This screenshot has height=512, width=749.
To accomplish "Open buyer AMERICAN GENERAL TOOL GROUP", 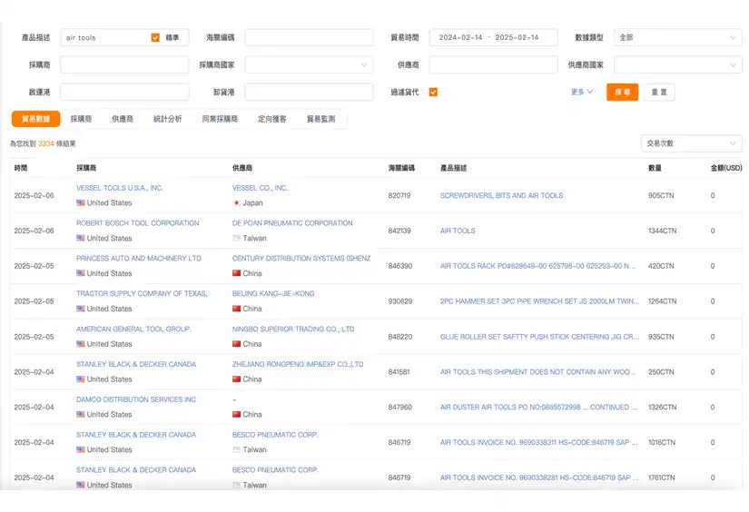I will 133,329.
